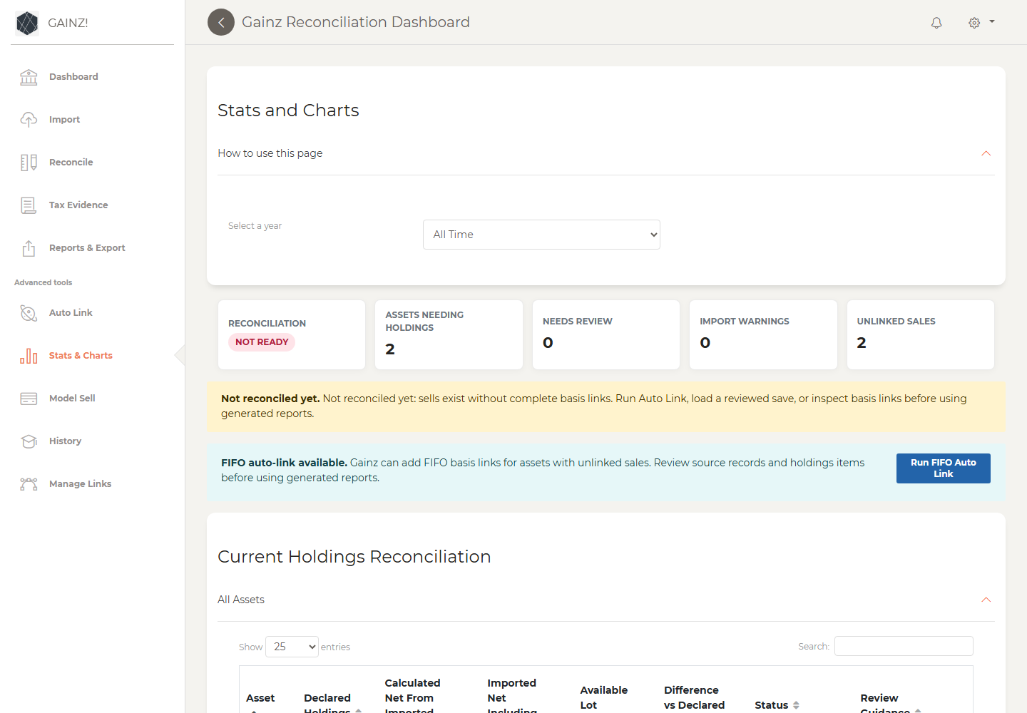Click the Select a year label
The width and height of the screenshot is (1027, 713).
coord(255,226)
